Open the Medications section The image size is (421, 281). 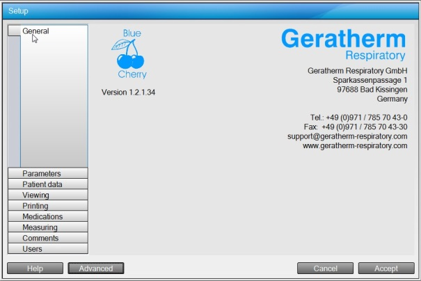coord(48,216)
